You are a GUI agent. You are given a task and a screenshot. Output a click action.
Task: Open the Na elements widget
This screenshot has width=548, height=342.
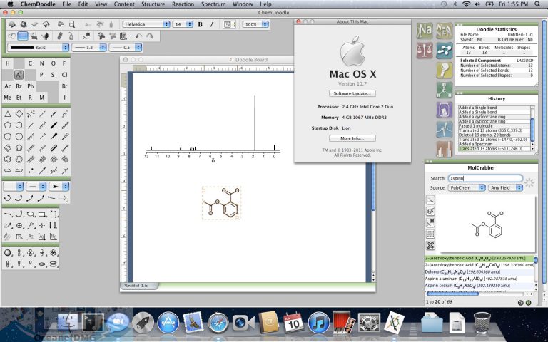click(425, 31)
